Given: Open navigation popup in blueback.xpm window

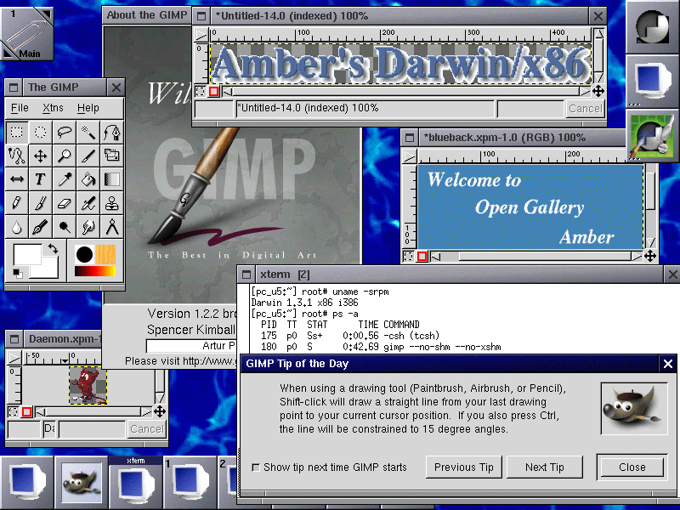Looking at the screenshot, I should (x=650, y=256).
